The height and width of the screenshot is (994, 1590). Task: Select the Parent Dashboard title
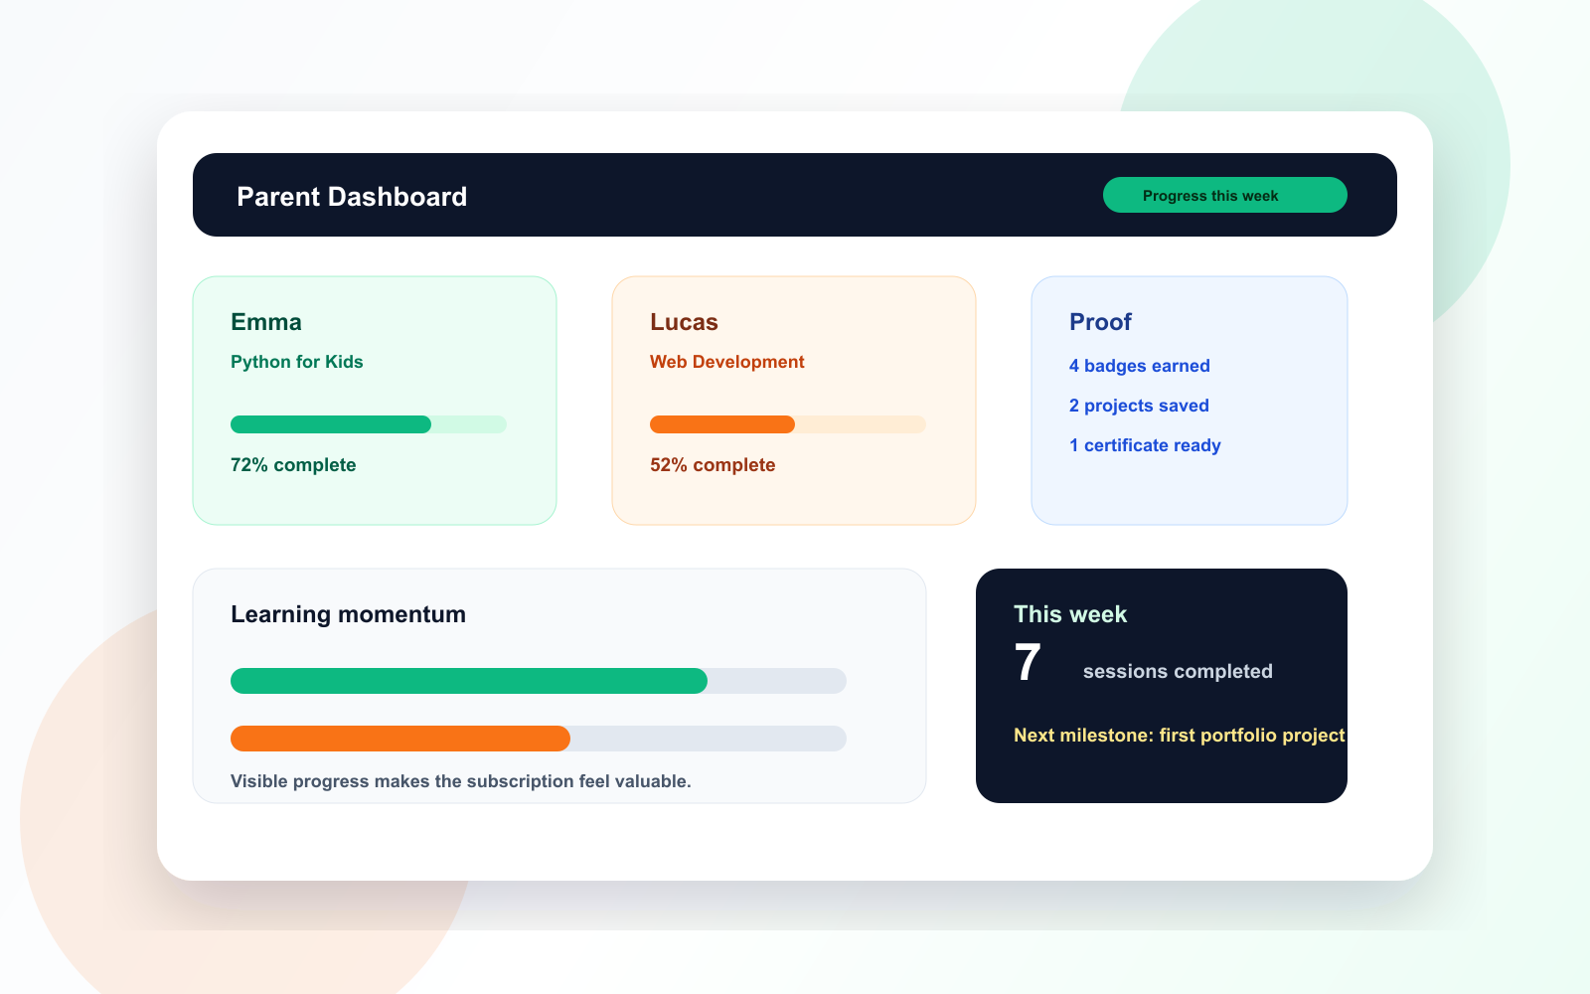(x=352, y=197)
